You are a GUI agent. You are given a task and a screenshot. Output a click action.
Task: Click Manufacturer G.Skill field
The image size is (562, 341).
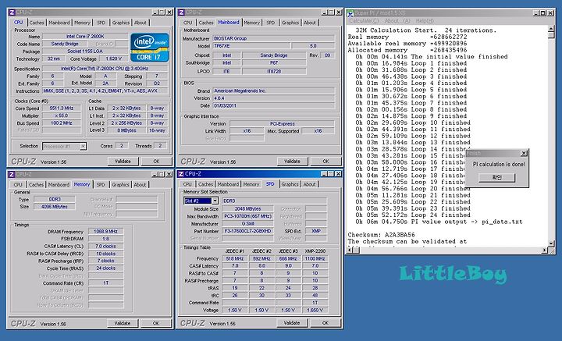247,223
